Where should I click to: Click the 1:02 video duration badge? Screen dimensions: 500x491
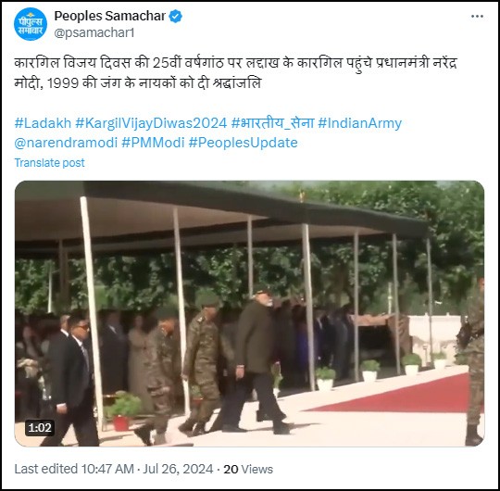40,428
